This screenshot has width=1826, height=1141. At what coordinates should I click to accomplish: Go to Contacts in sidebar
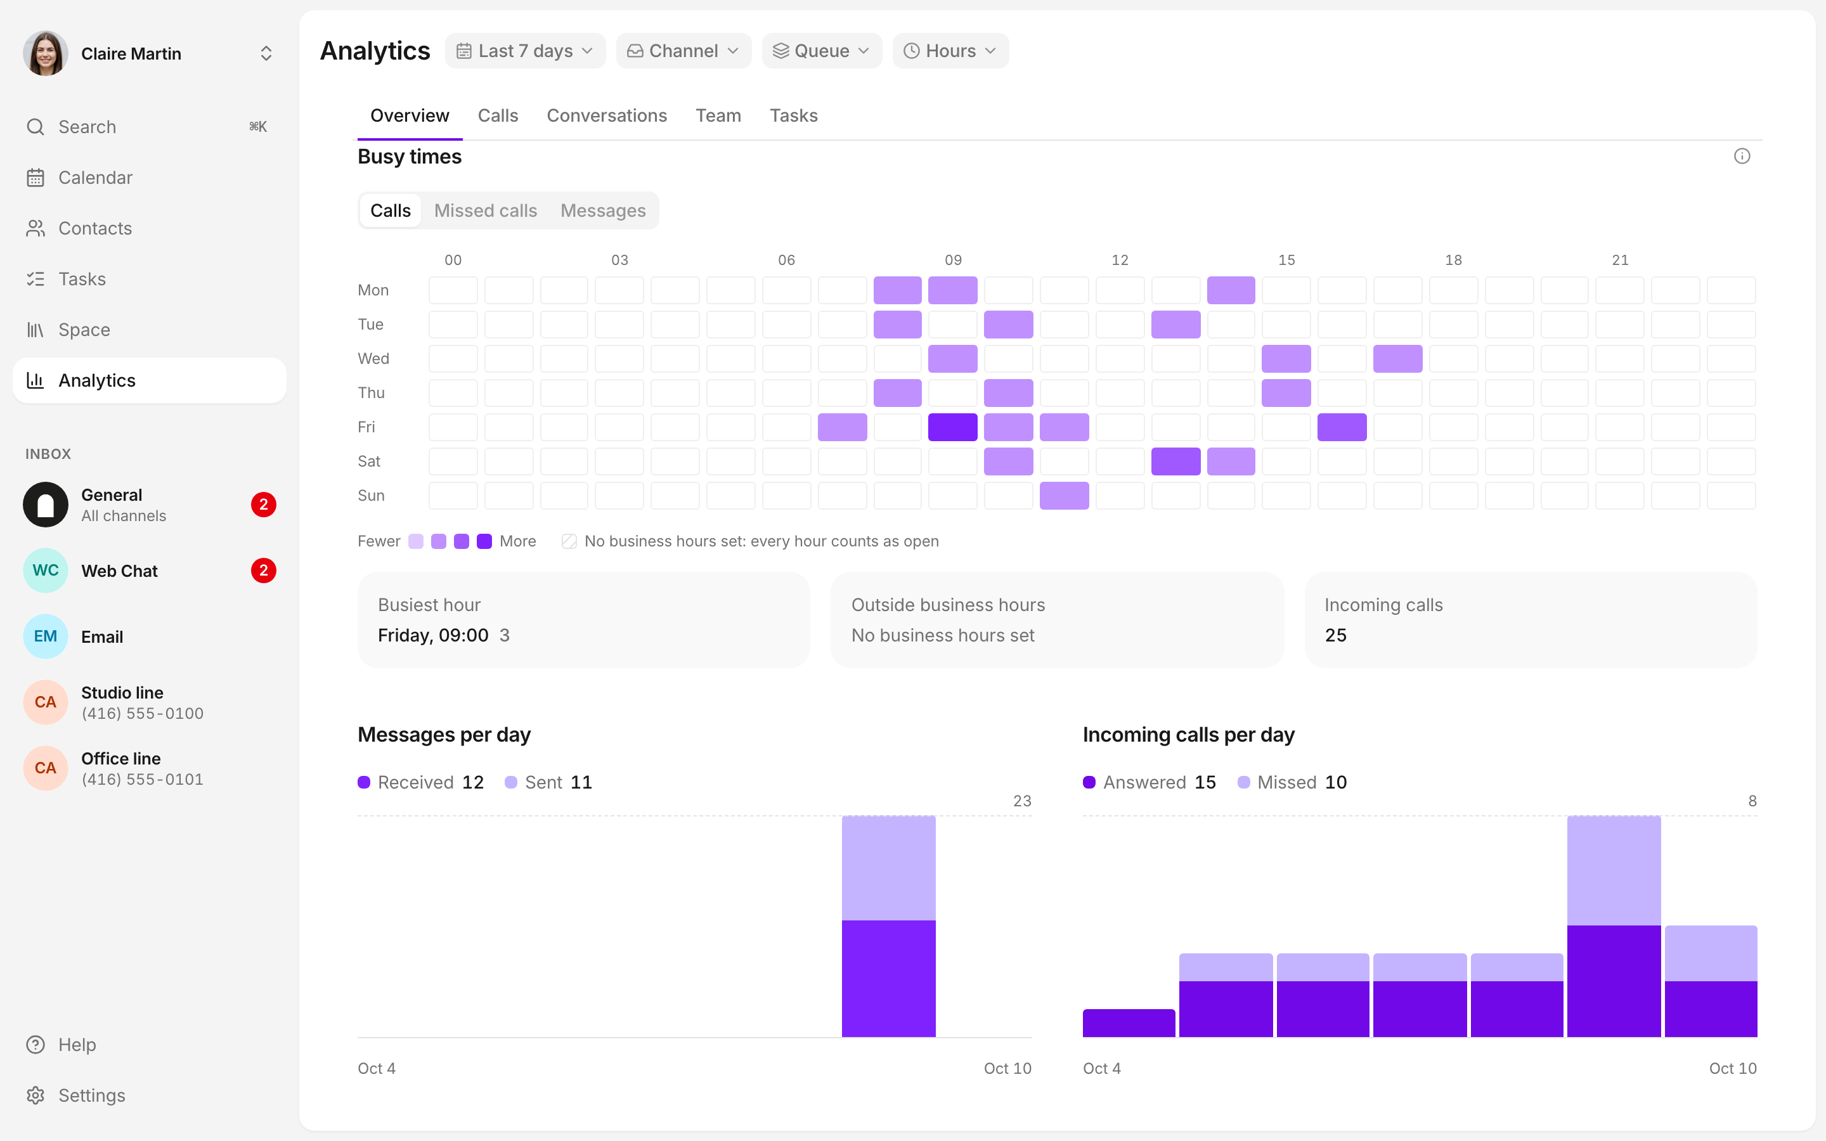(150, 228)
